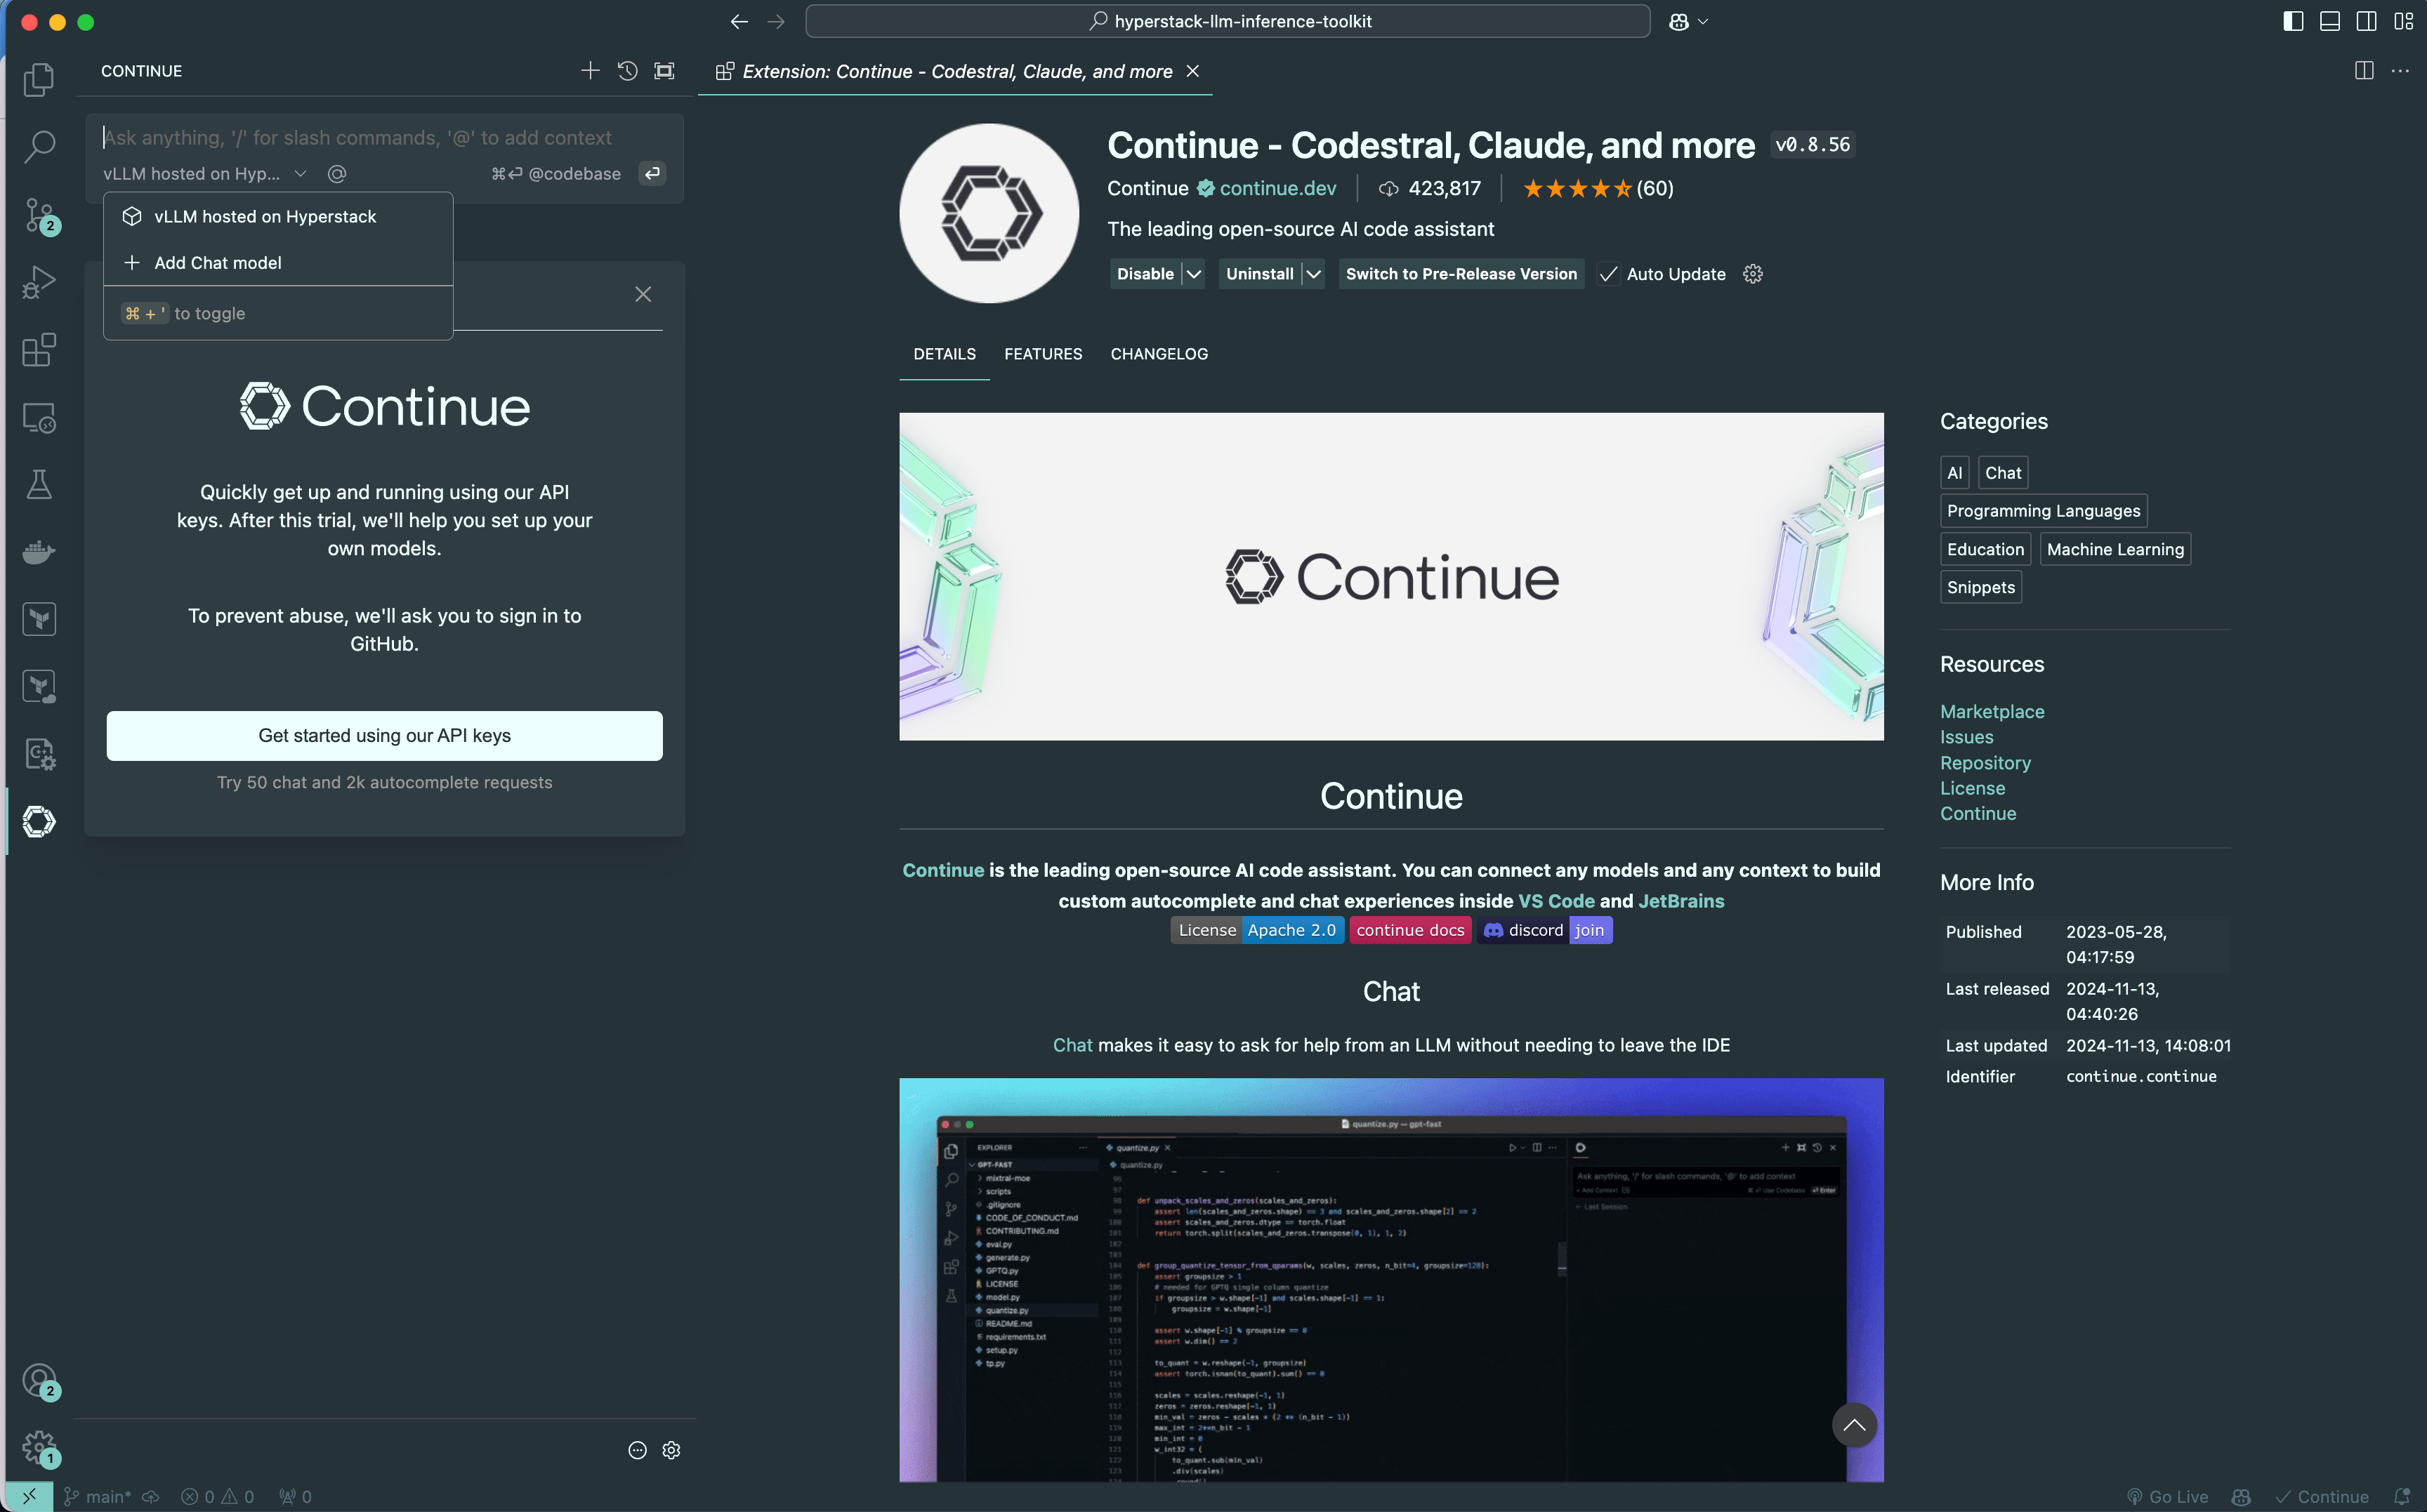The height and width of the screenshot is (1512, 2427).
Task: Toggle Continue full screen mode
Action: pos(664,71)
